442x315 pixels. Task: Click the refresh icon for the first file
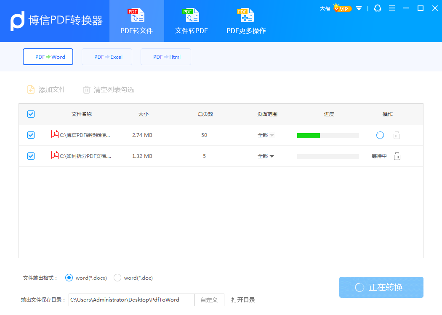(x=380, y=135)
